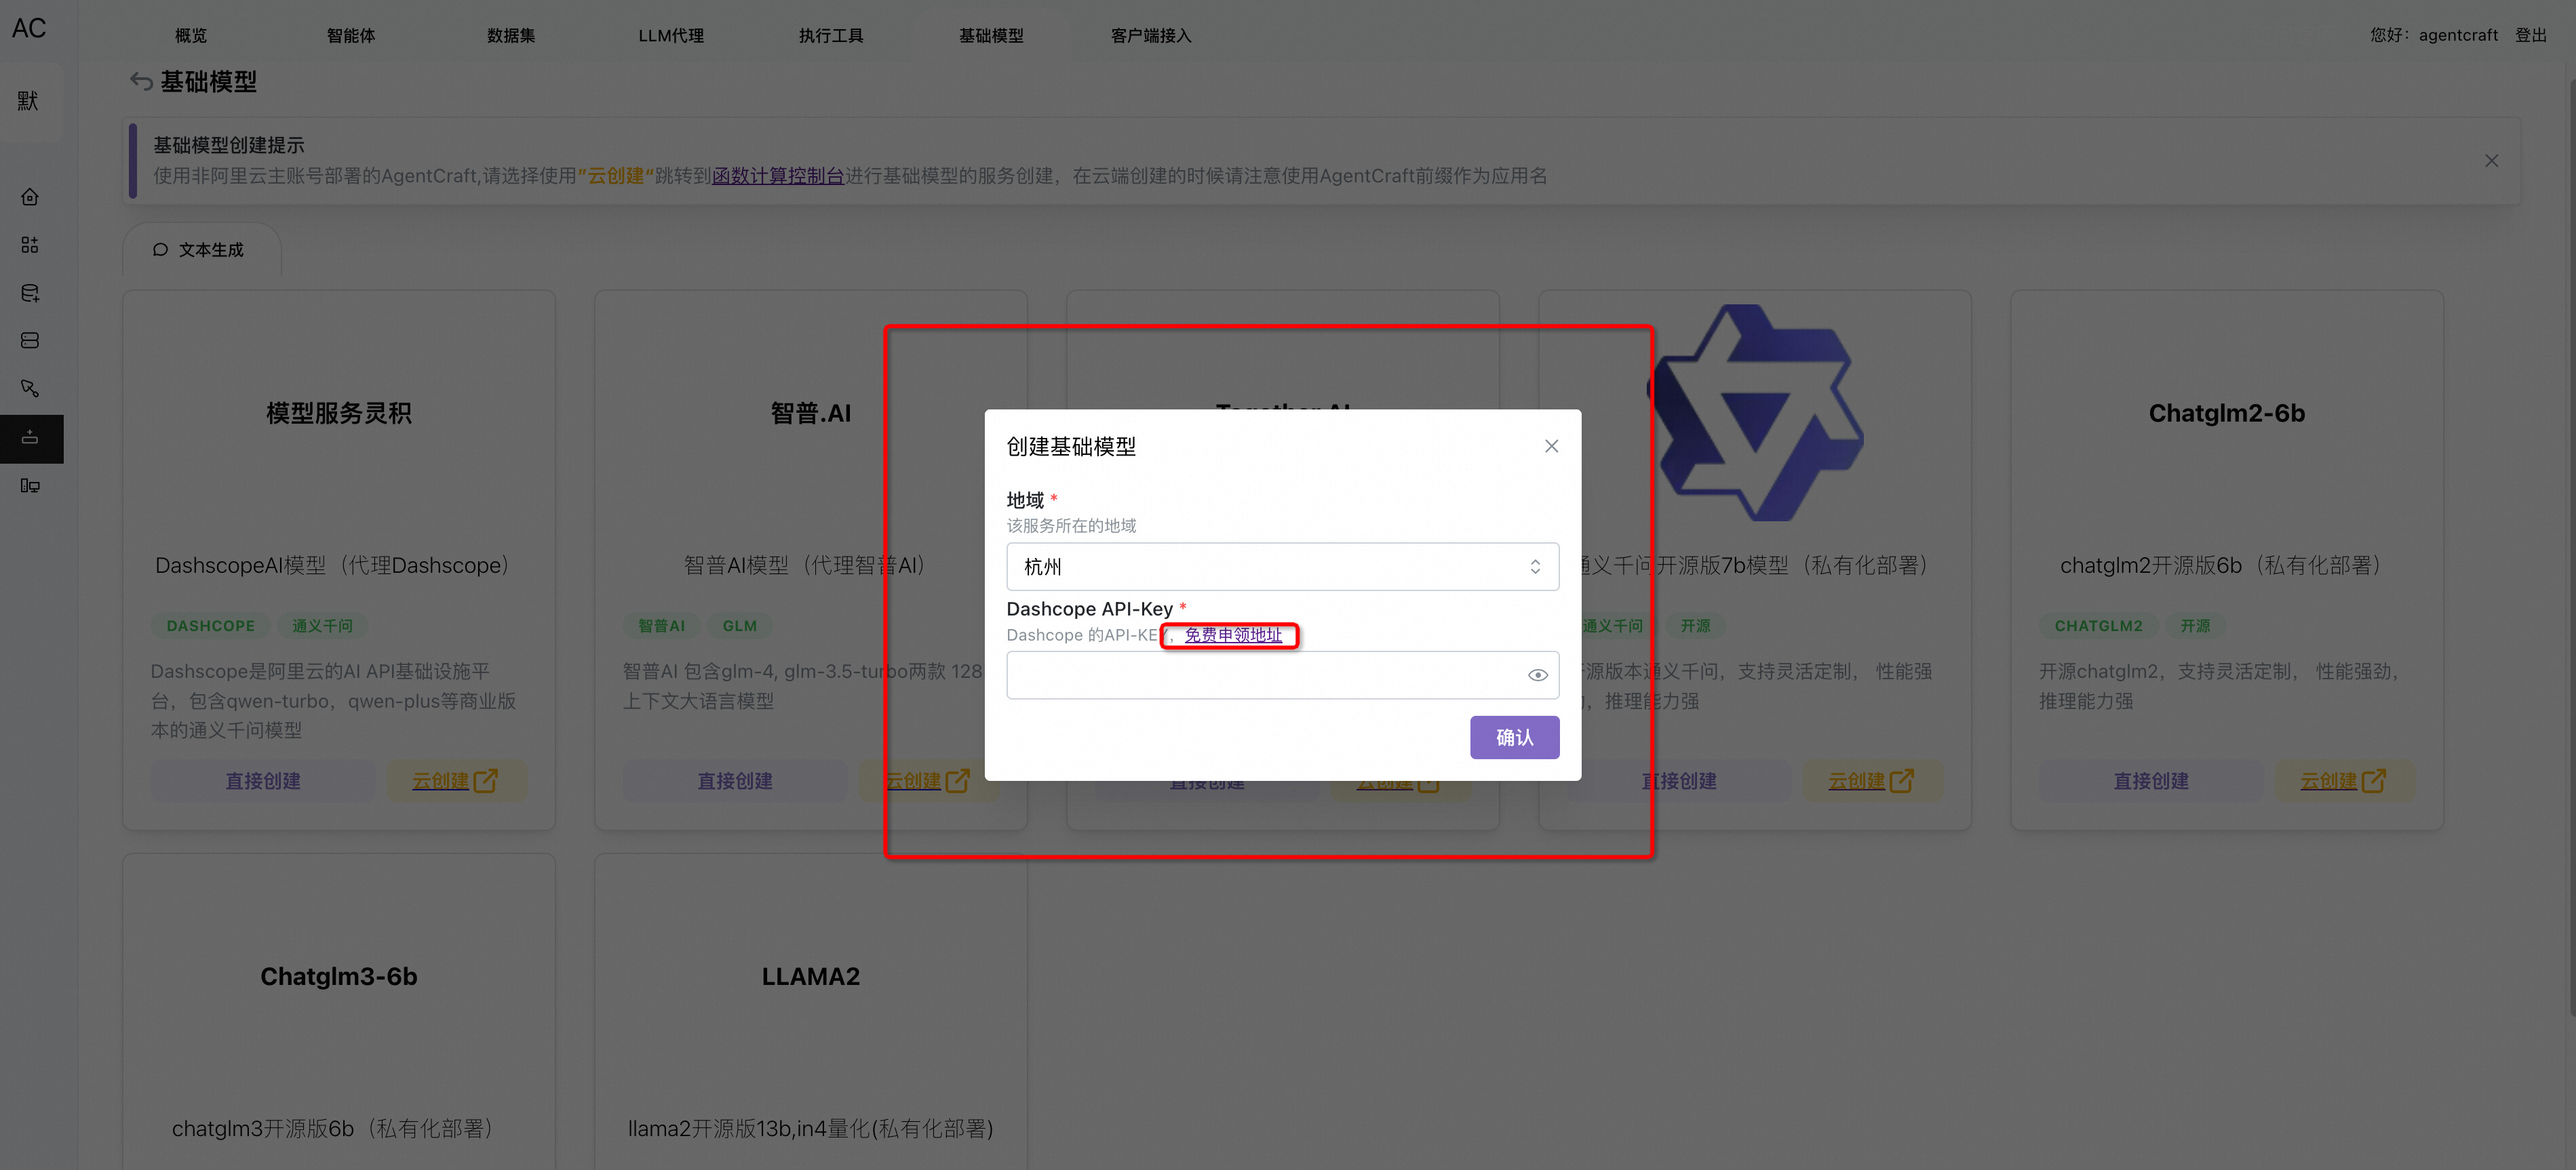Screen dimensions: 2576x1170
Task: Click the agentcraft username text
Action: point(2458,35)
